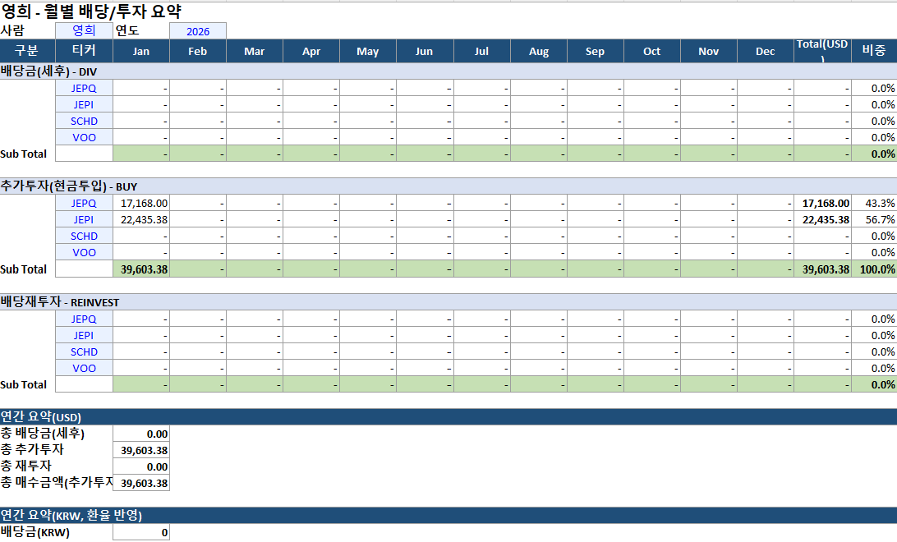
Task: Click the Nov column header
Action: click(x=708, y=51)
